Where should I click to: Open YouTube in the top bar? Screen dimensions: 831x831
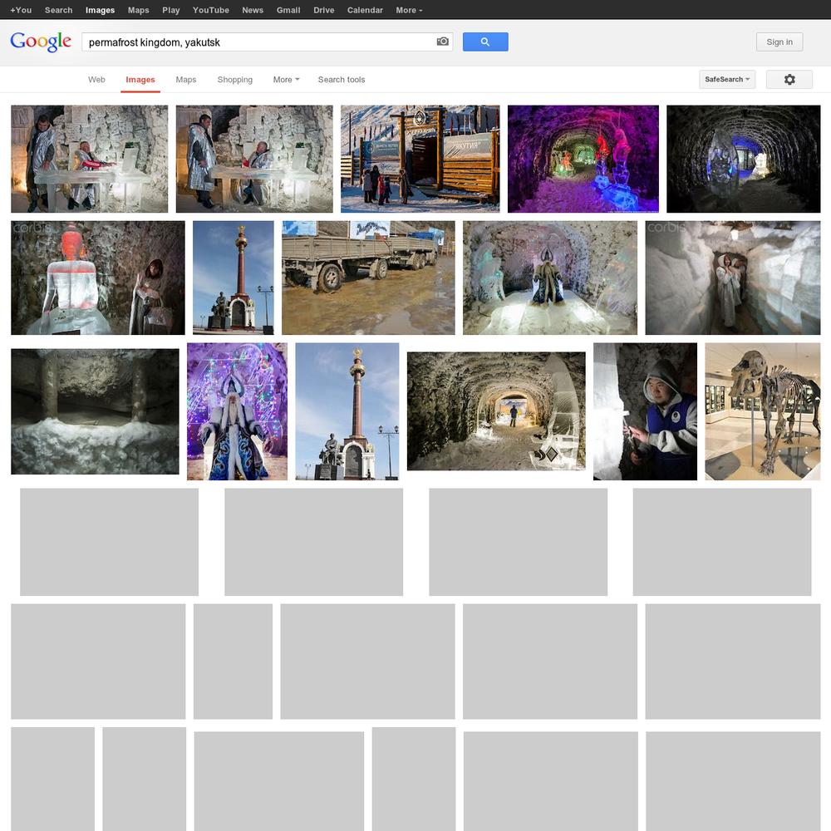211,10
